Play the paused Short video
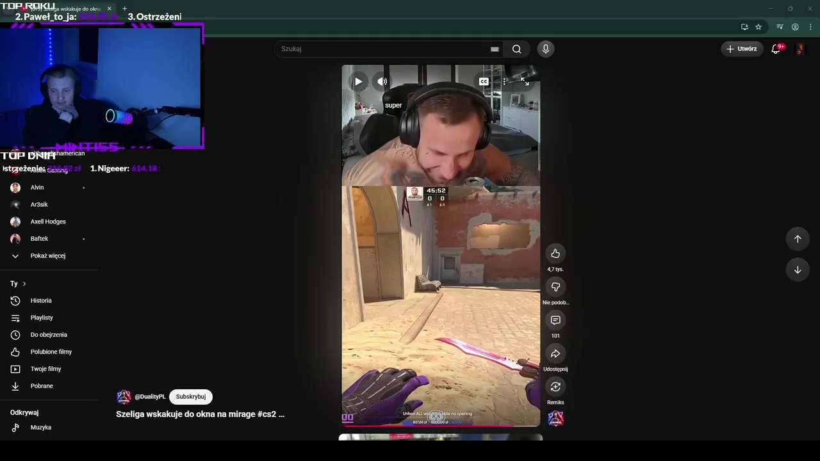820x461 pixels. [x=358, y=81]
